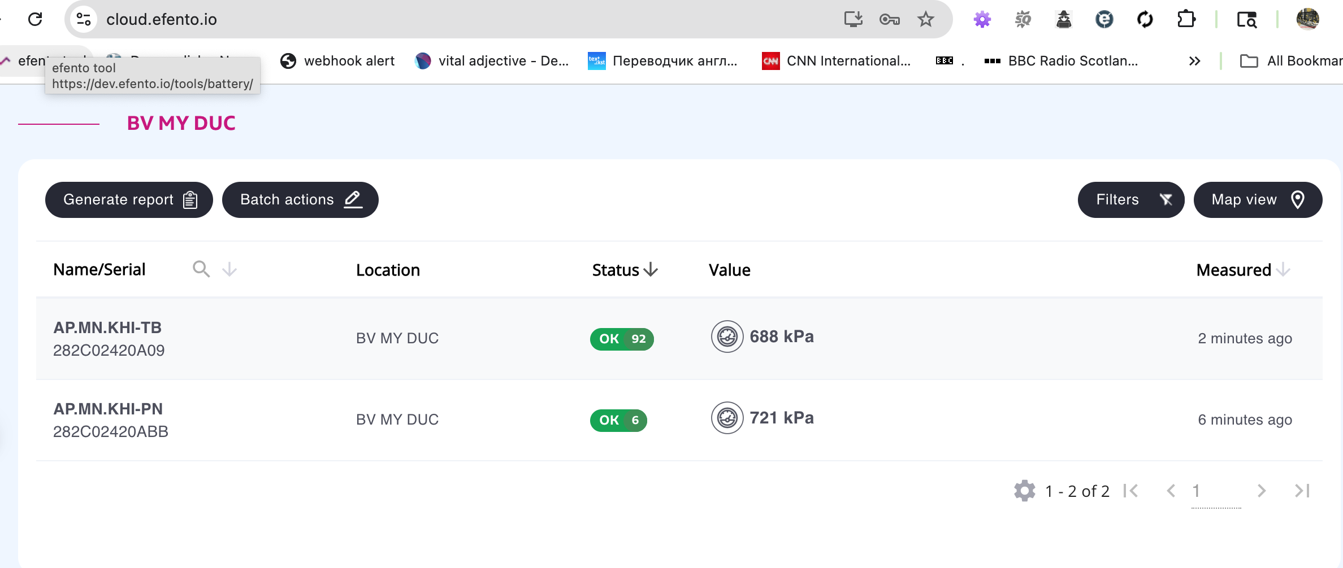Open the CNN International bookmark

[x=837, y=61]
